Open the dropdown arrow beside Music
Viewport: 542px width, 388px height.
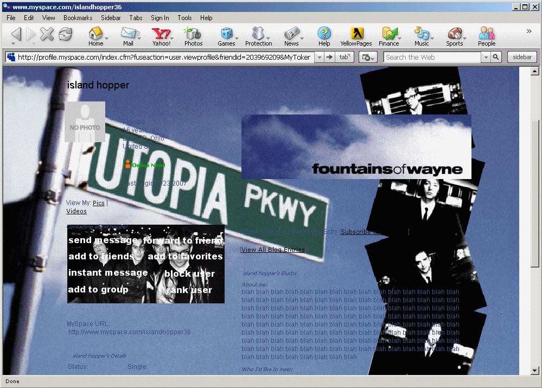(x=432, y=38)
